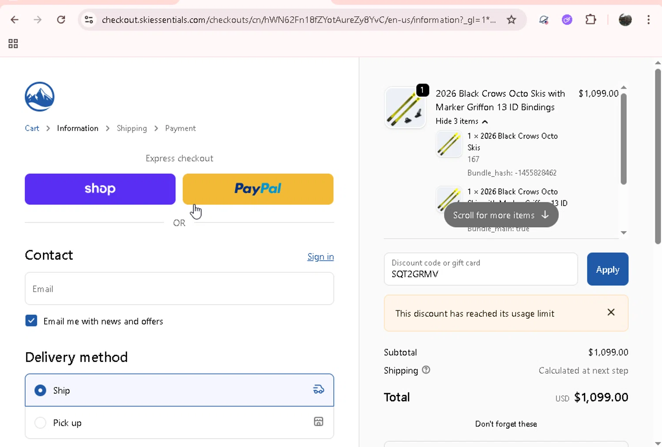This screenshot has height=447, width=662.
Task: Open Chrome three-dot menu
Action: pos(648,20)
